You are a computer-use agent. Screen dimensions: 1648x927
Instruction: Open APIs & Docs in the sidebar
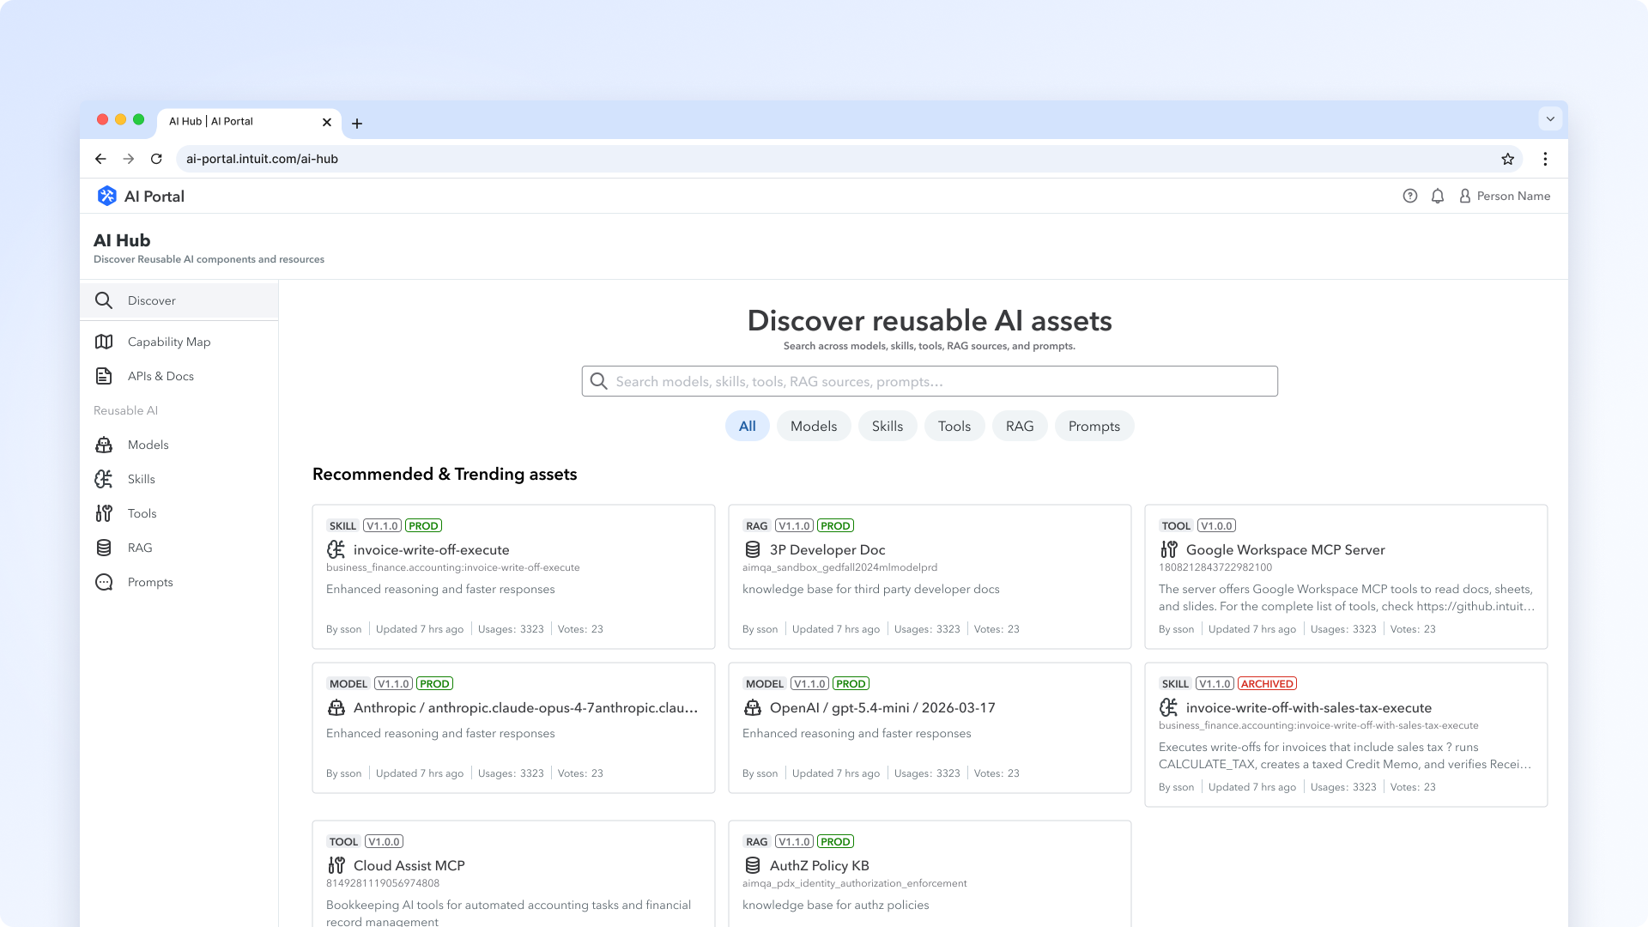pos(179,376)
